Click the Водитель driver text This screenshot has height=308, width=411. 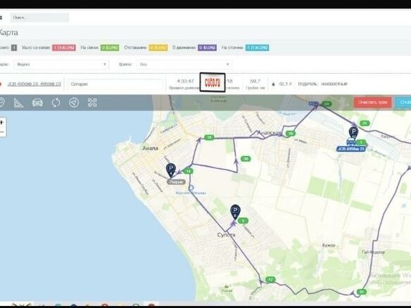308,84
